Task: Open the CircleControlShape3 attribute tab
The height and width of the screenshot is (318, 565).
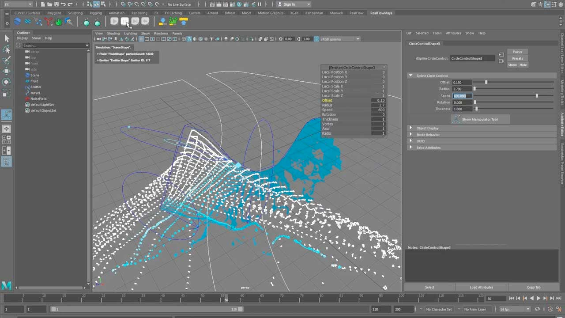Action: click(x=424, y=44)
